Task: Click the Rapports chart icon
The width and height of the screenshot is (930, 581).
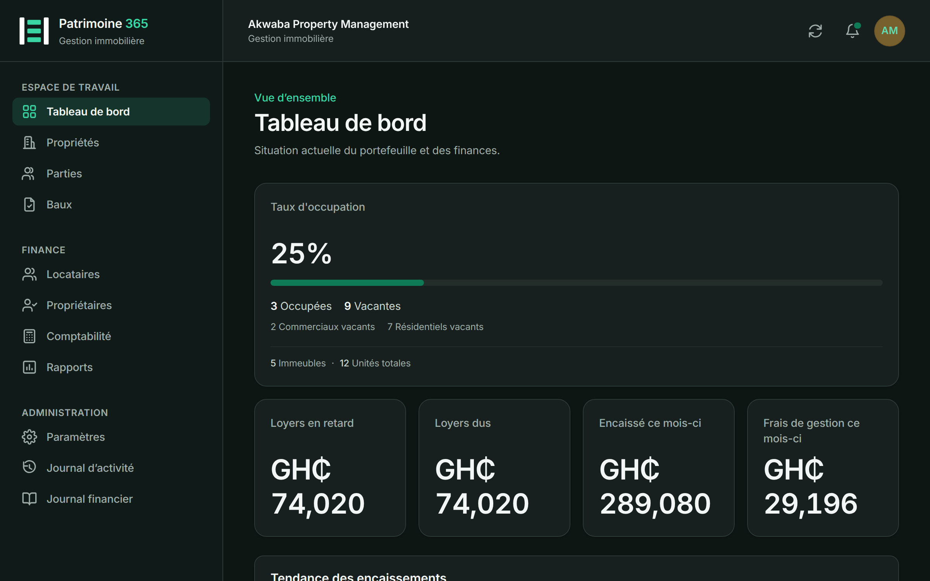Action: coord(29,367)
